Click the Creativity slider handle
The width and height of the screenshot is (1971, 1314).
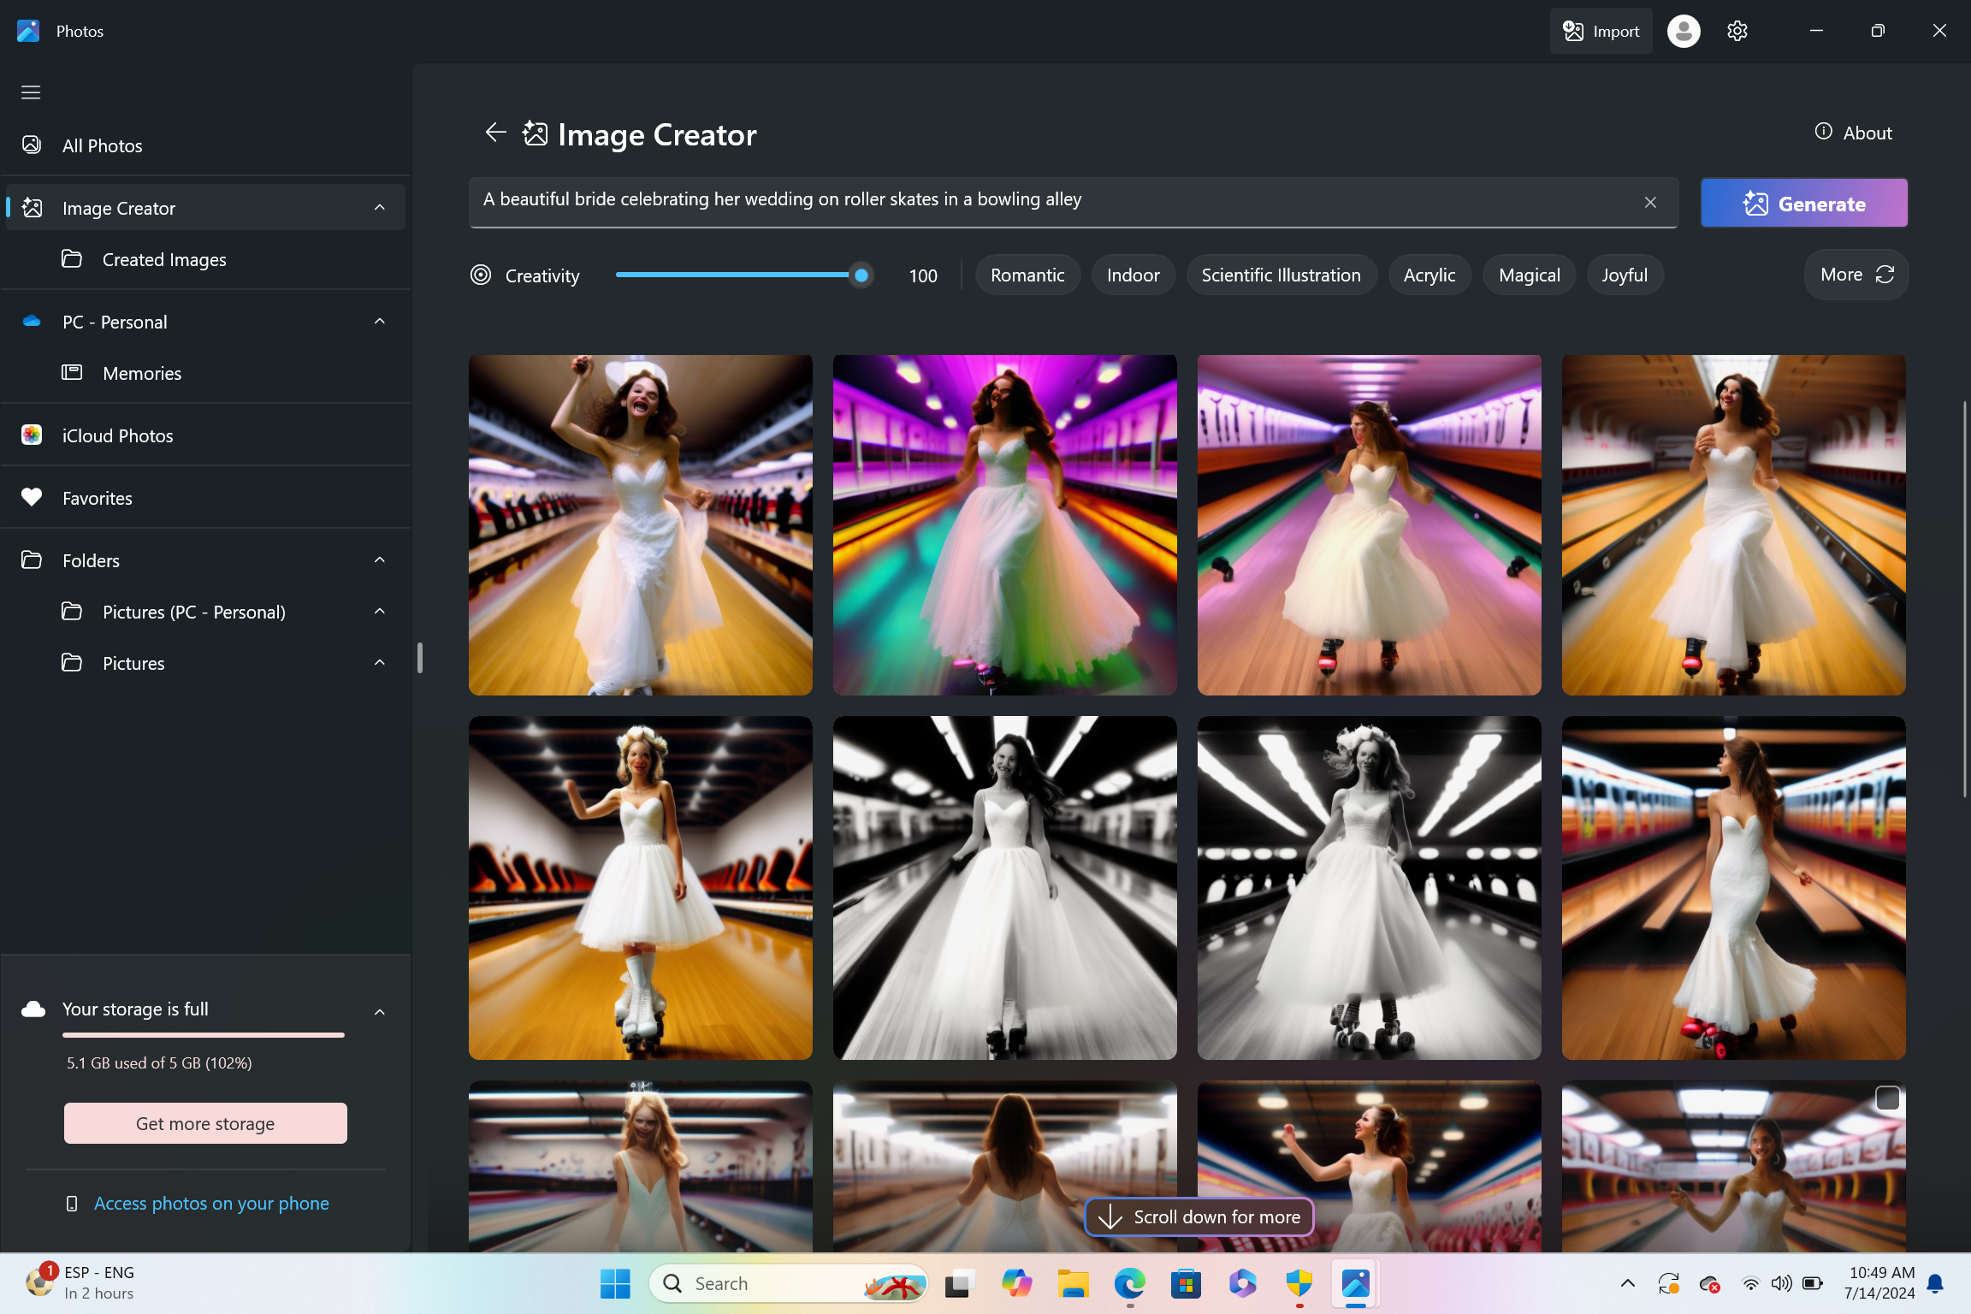pyautogui.click(x=861, y=275)
